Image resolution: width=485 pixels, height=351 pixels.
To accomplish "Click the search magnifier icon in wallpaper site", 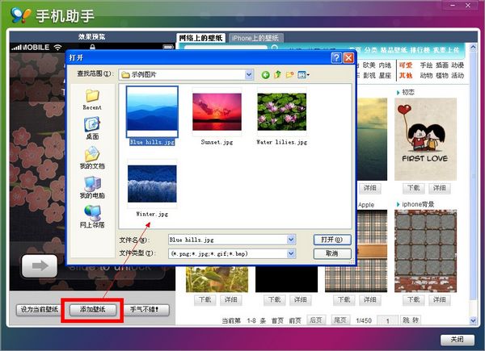I will tap(274, 48).
